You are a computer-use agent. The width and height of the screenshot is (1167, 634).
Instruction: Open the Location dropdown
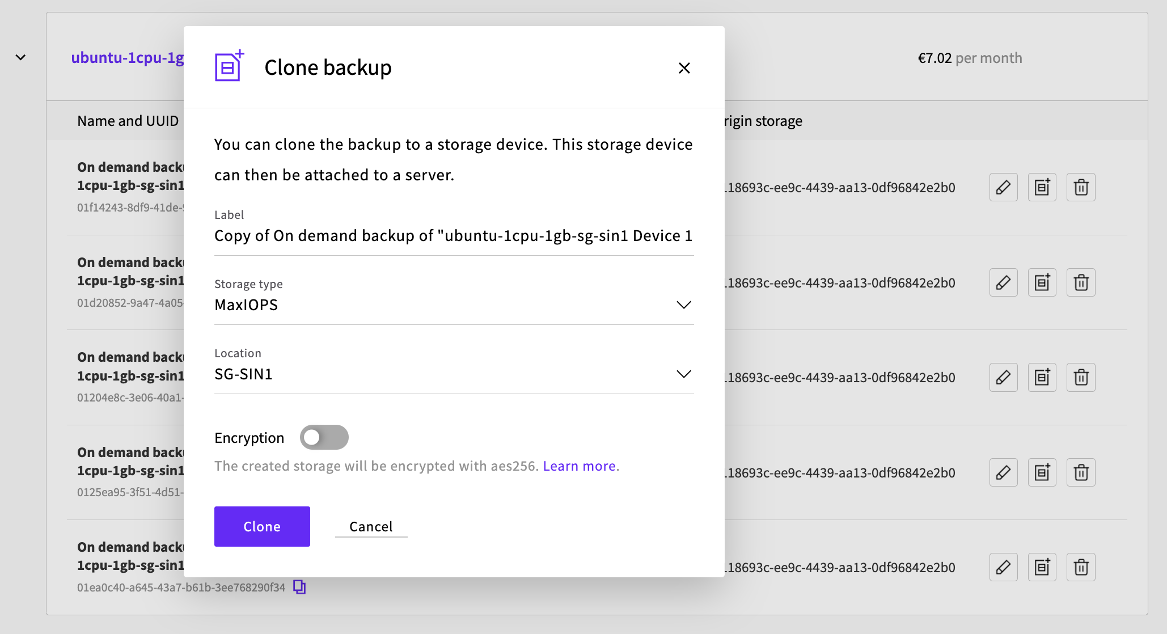click(x=454, y=374)
